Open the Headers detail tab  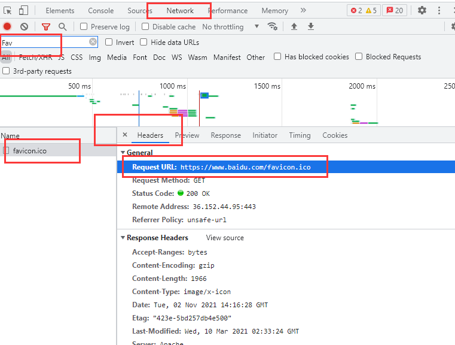point(150,135)
